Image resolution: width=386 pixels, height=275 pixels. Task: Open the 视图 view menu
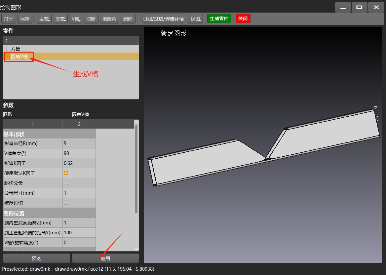tap(195, 19)
